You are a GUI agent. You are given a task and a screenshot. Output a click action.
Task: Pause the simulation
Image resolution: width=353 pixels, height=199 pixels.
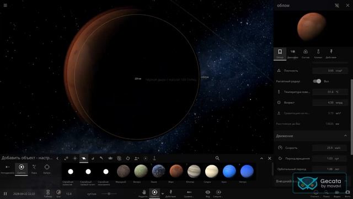point(5,193)
